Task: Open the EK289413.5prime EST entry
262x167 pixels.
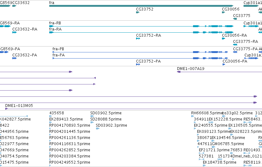Action: coord(66,119)
